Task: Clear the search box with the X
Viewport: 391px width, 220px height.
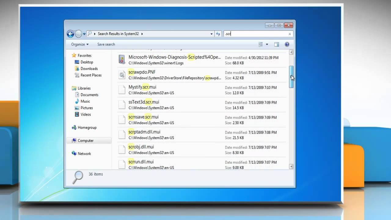Action: pyautogui.click(x=290, y=34)
